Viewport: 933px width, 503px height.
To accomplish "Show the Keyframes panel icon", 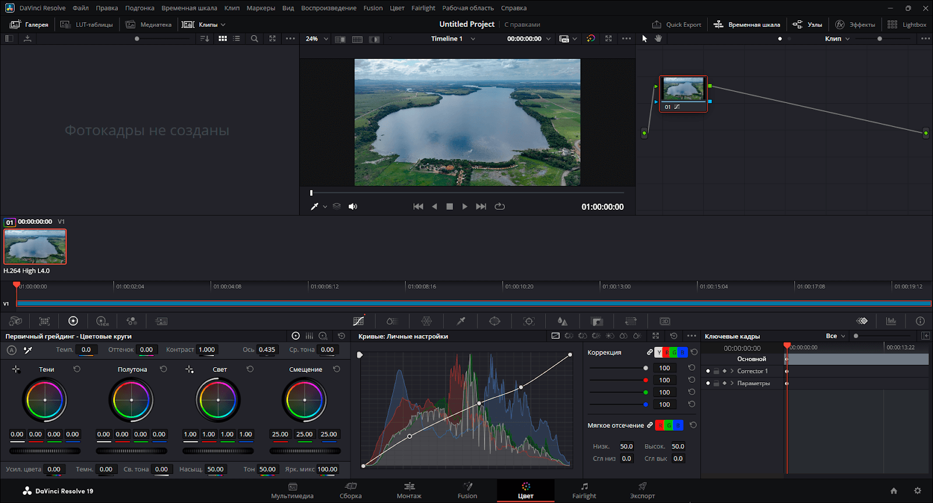I will (x=862, y=321).
